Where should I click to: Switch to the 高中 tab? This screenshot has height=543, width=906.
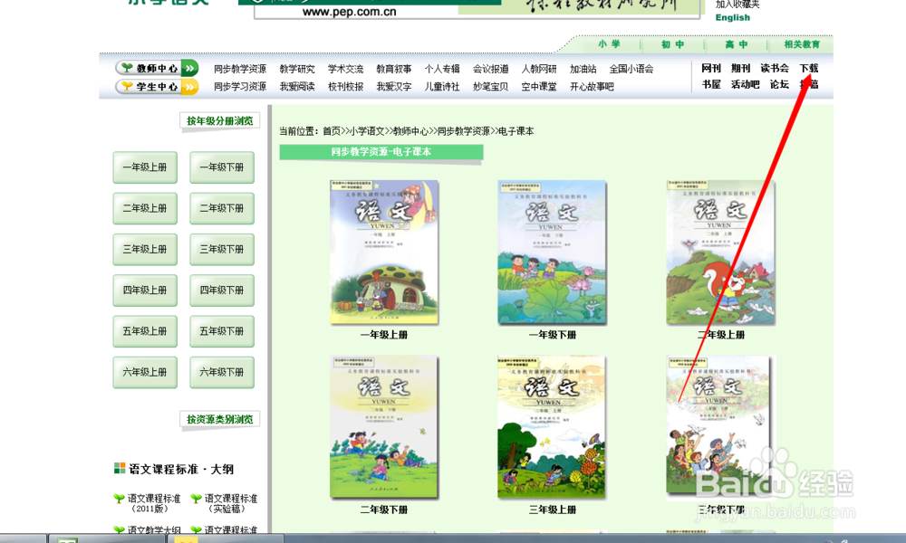click(736, 44)
